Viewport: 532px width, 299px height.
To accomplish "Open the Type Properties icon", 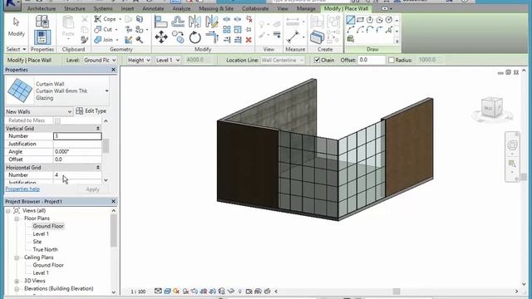I will point(42,22).
